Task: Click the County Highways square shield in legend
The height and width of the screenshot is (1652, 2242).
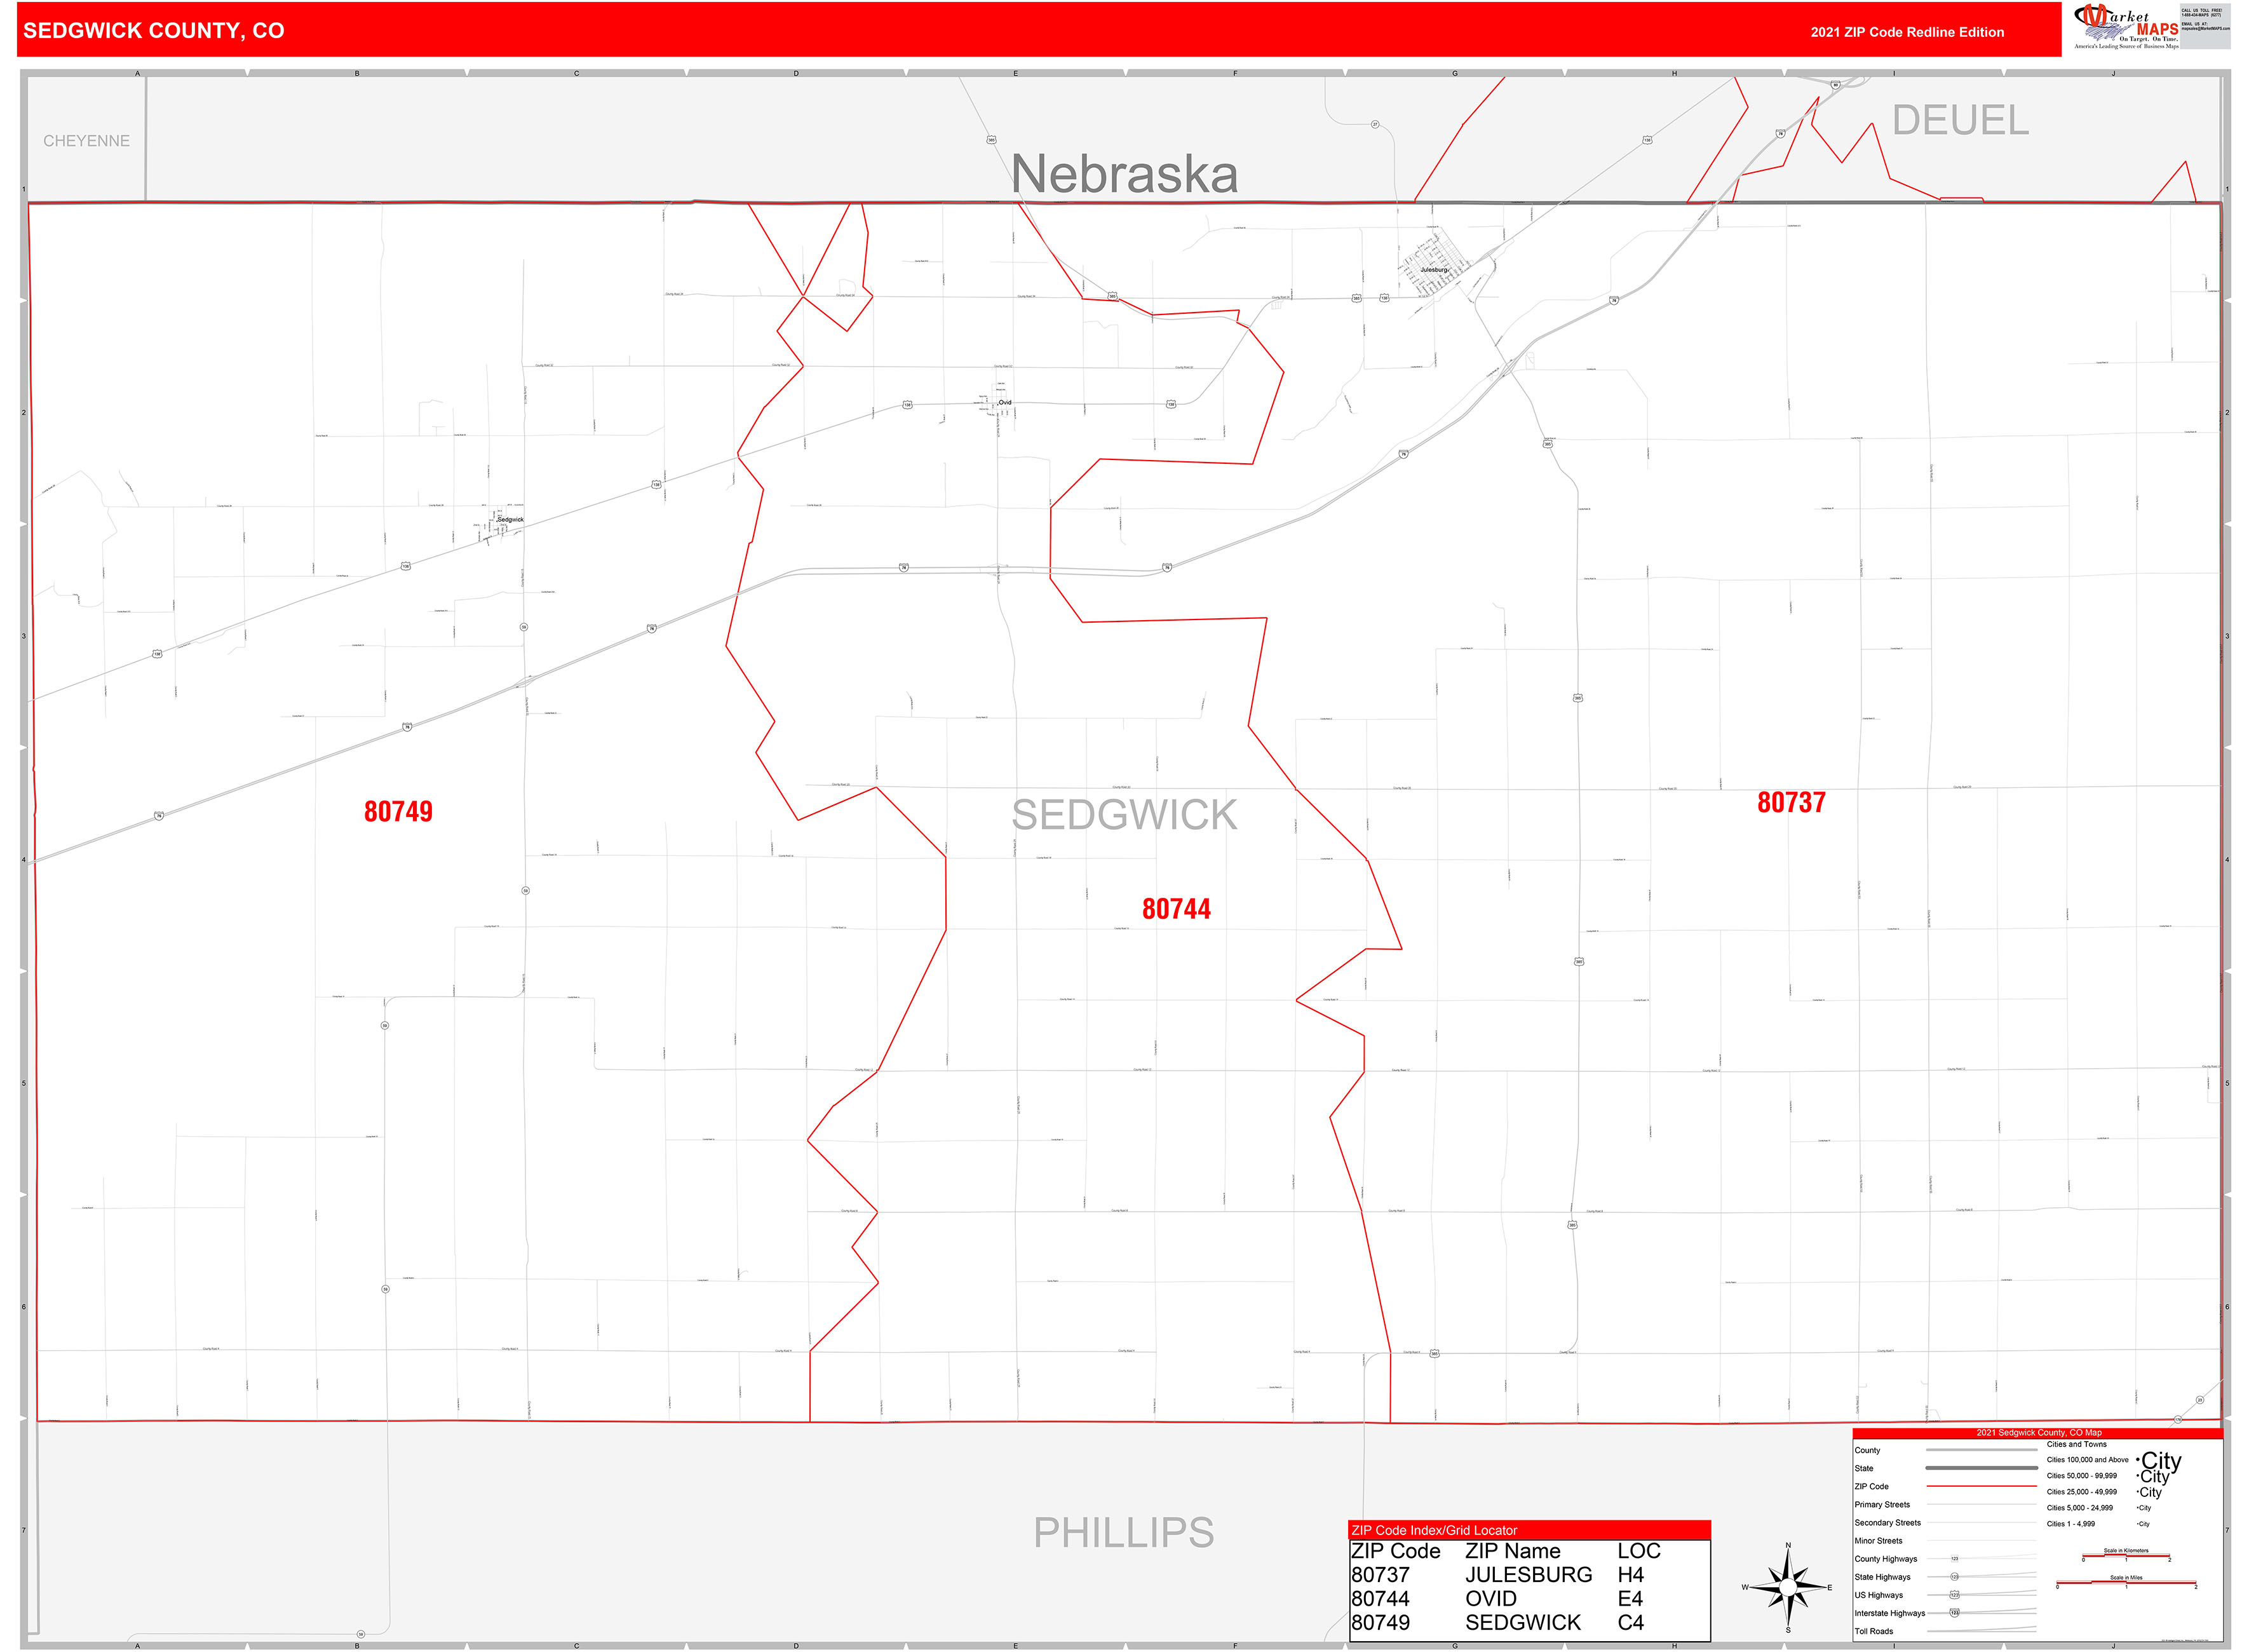Action: coord(1955,1559)
